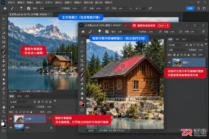Hide the 小木屋 smart object layer
The image size is (209, 139).
[11, 119]
